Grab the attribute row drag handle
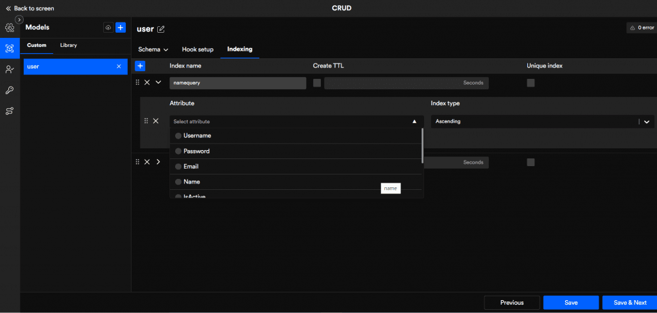The height and width of the screenshot is (313, 657). [x=146, y=121]
